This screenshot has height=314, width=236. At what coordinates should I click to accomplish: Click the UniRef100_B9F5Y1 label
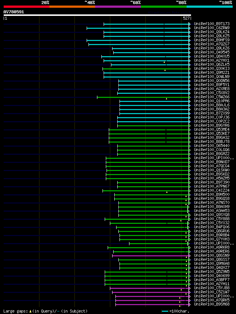click(212, 85)
